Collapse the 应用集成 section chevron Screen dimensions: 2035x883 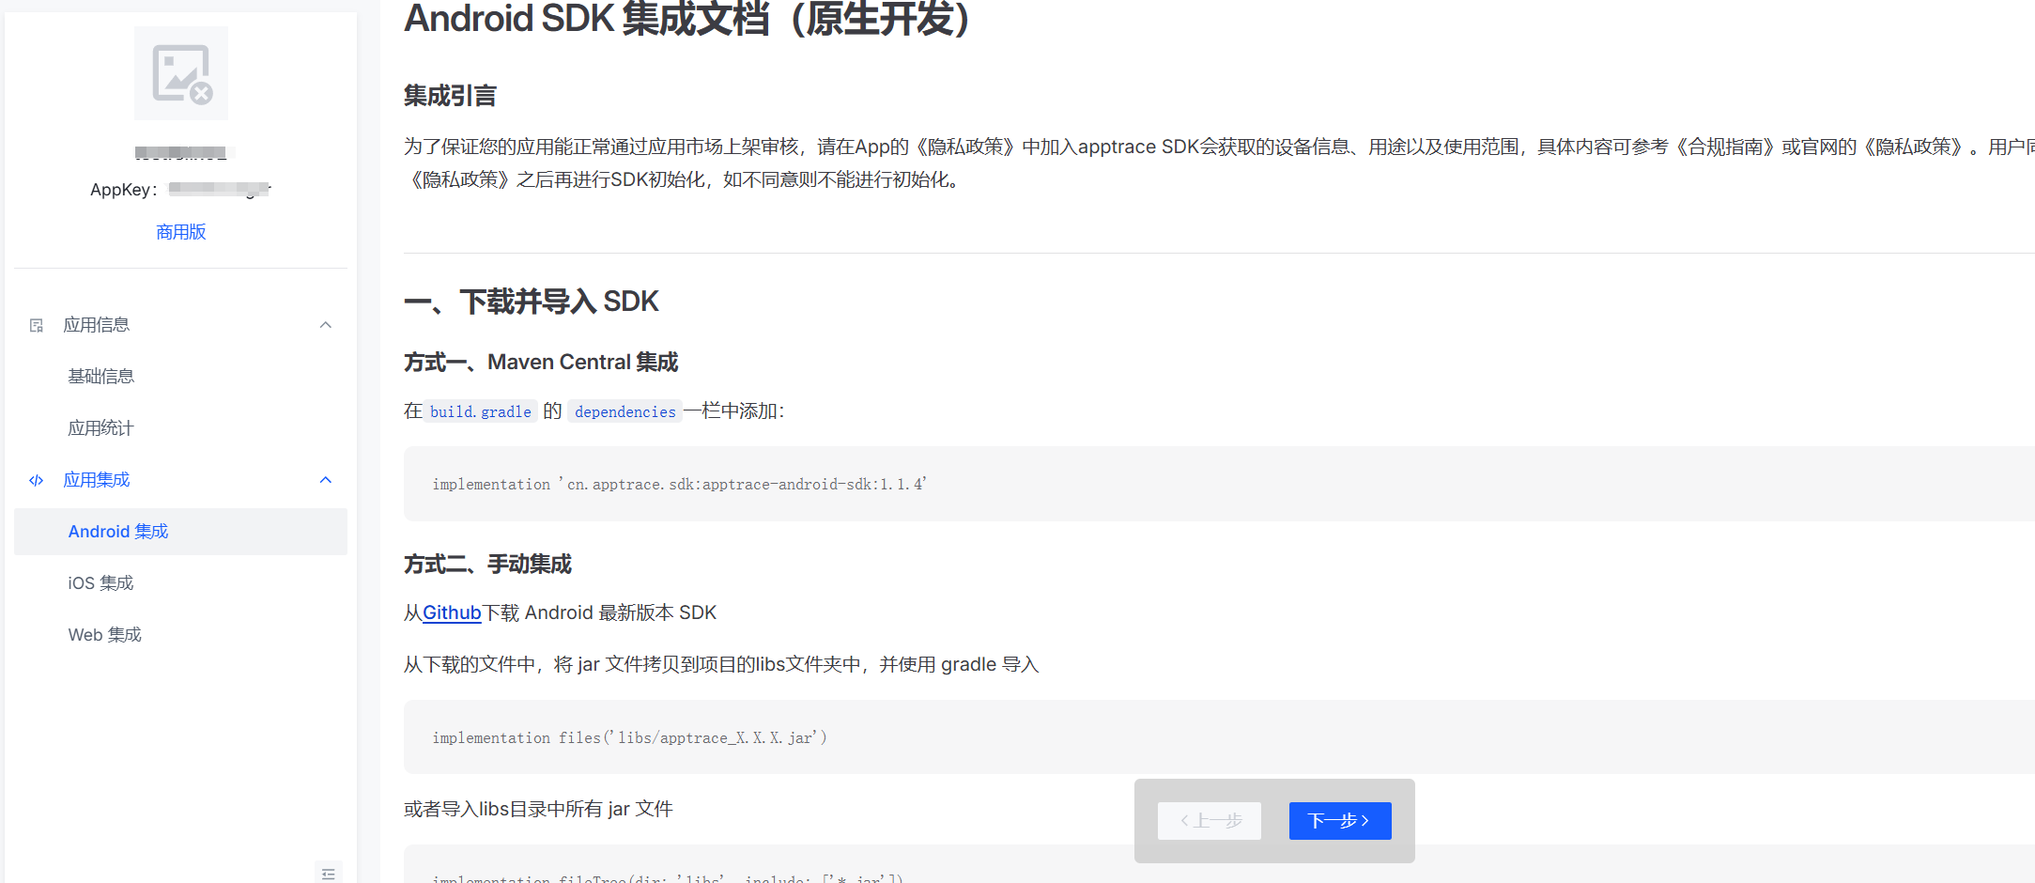326,480
